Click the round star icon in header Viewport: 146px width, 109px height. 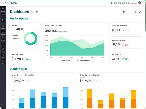(x=128, y=3)
